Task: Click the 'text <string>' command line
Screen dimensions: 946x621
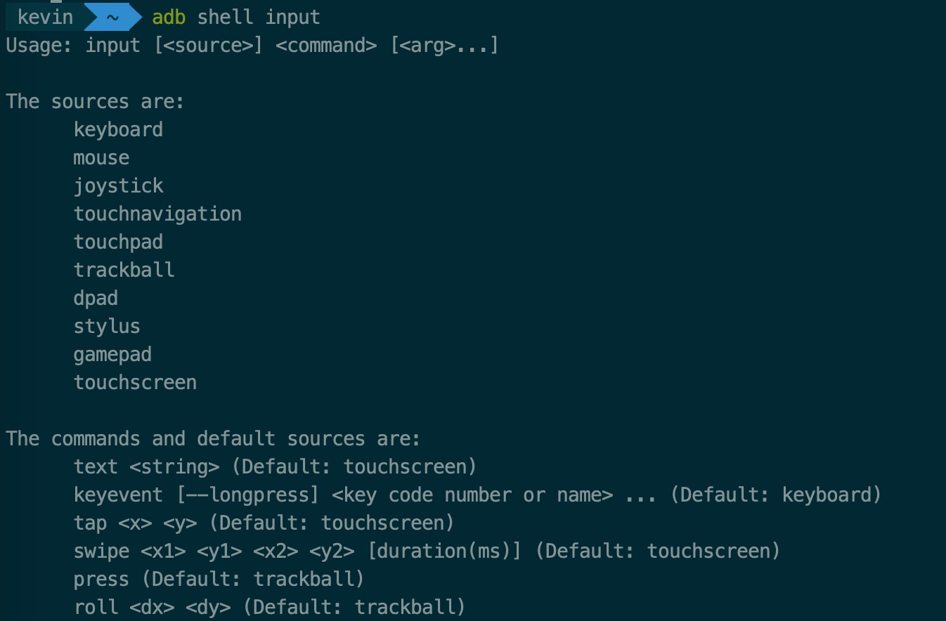Action: pos(276,467)
